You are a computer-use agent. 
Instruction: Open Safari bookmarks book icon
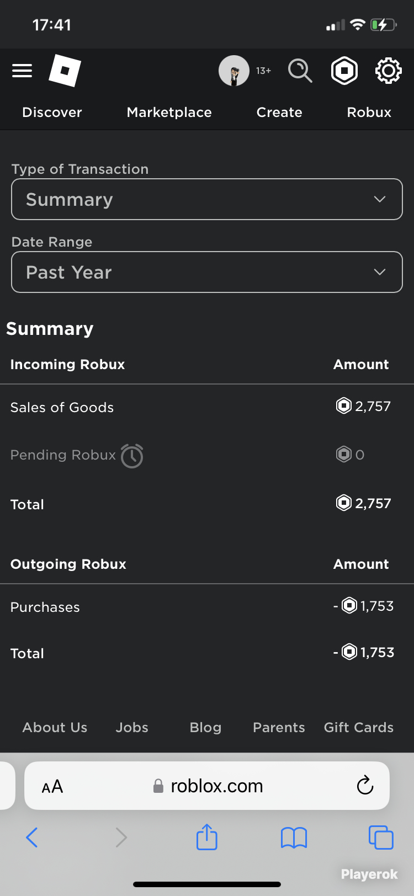click(x=294, y=838)
